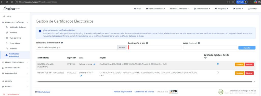Open Cuenta top dropdown
This screenshot has height=96, width=261.
[253, 9]
